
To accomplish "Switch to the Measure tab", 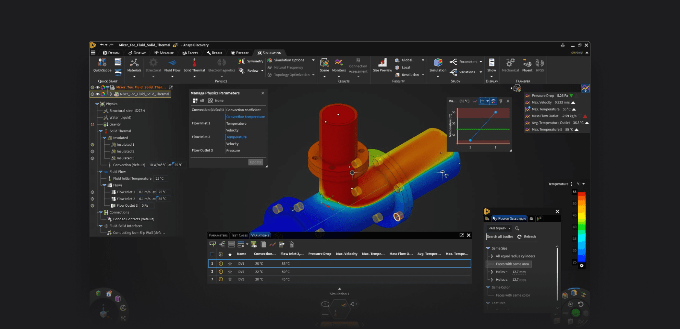I will tap(164, 53).
